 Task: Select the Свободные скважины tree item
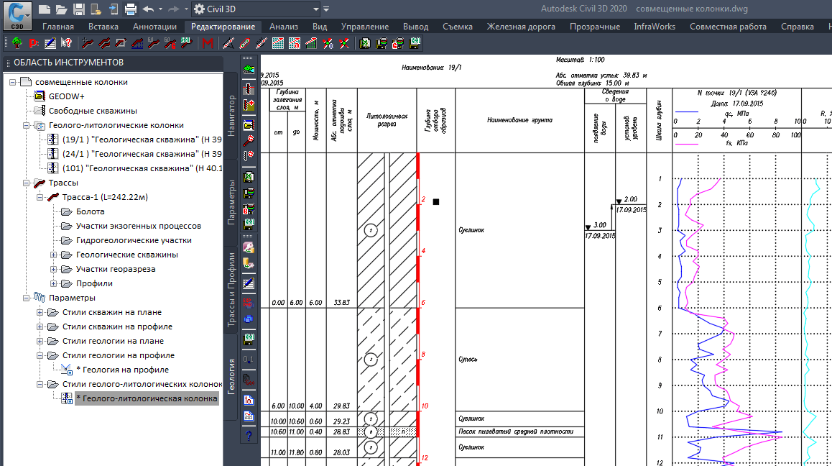tap(93, 111)
